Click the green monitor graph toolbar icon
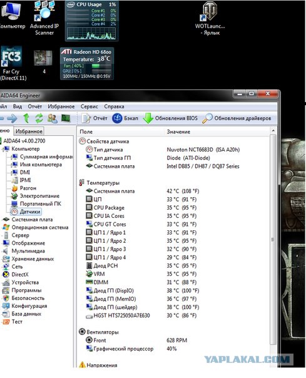306x378 pixels. point(66,118)
